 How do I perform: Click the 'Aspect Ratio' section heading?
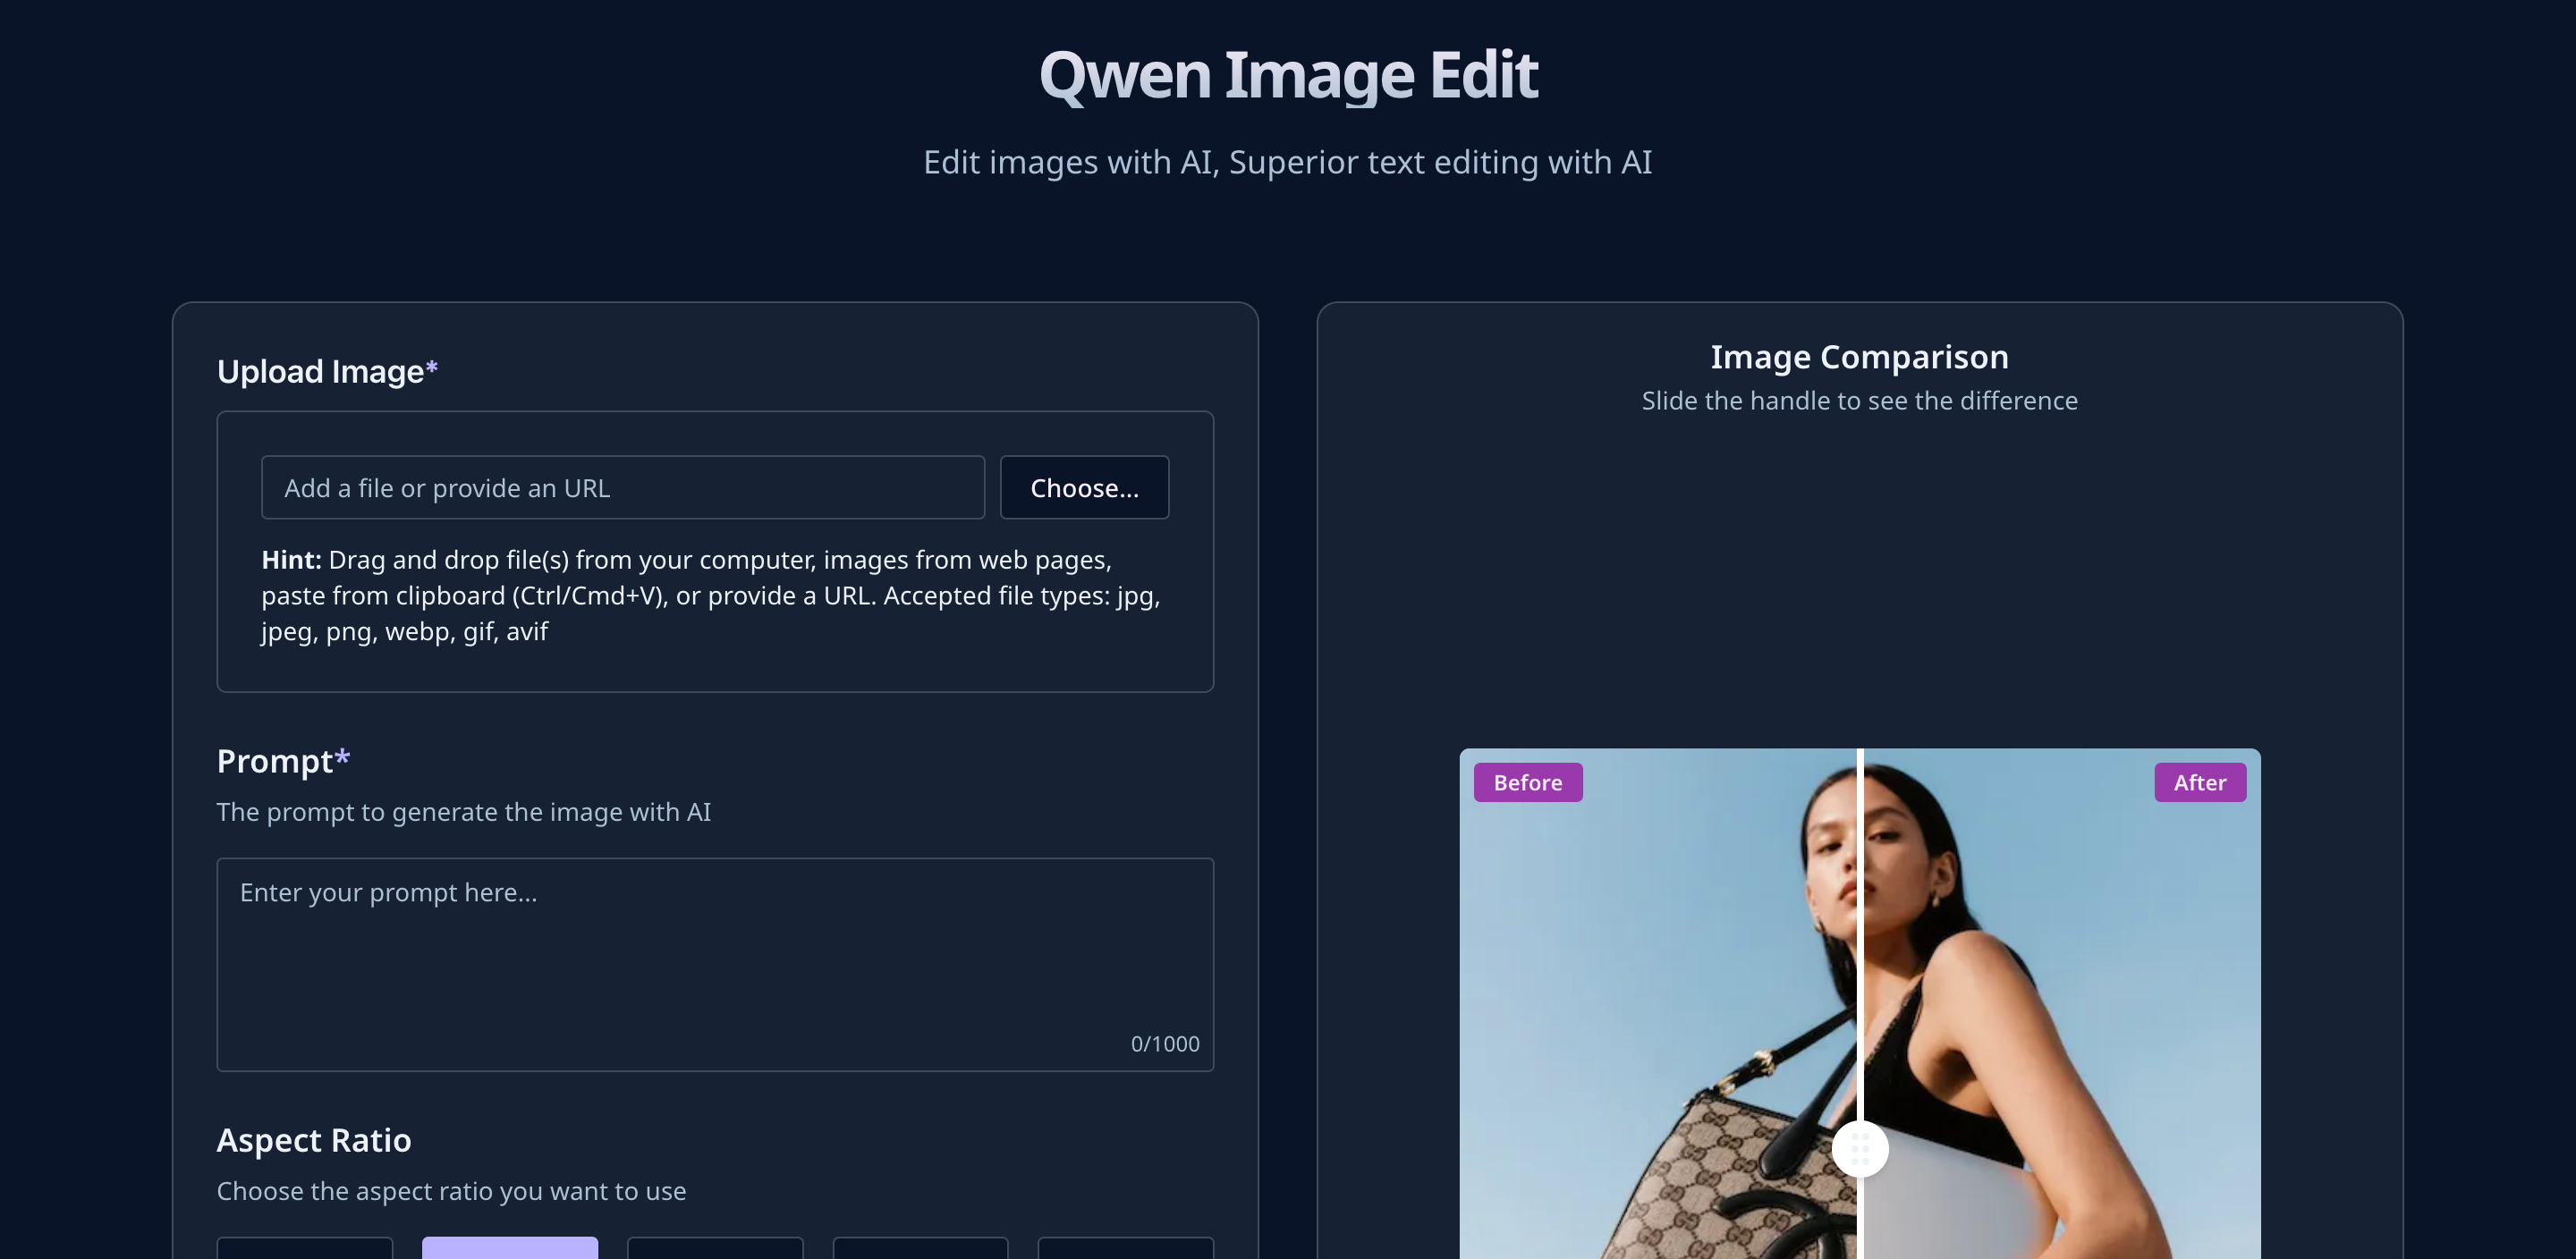313,1140
